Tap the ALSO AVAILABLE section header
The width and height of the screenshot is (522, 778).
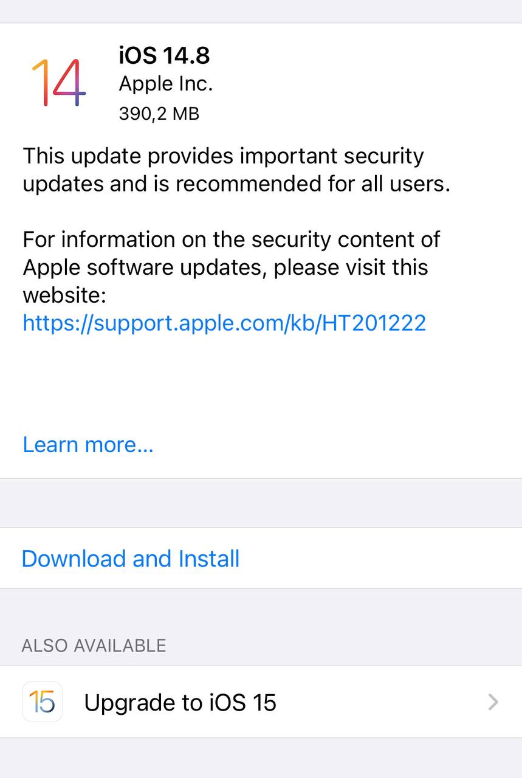(x=94, y=645)
